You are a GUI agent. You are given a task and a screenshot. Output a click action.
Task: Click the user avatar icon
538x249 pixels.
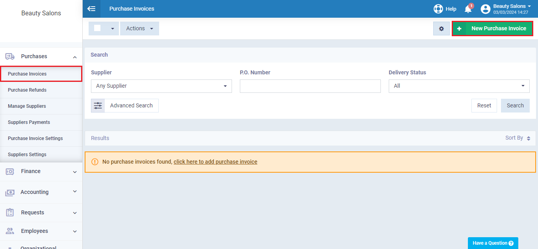pyautogui.click(x=486, y=9)
